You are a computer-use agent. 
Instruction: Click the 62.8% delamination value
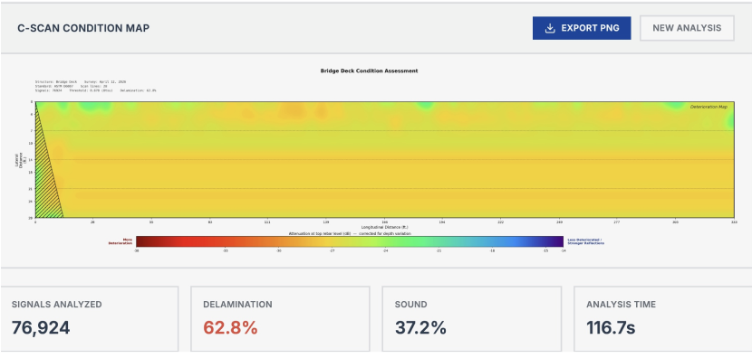click(x=230, y=328)
